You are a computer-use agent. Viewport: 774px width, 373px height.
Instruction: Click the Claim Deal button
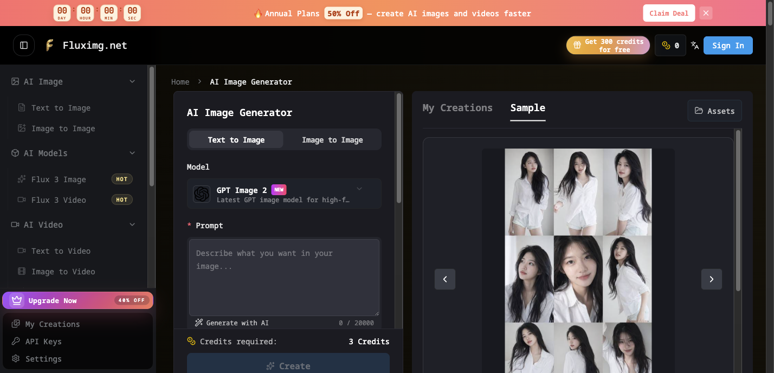click(x=669, y=13)
